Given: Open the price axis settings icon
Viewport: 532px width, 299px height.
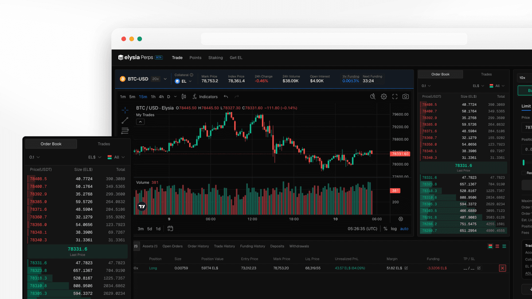Looking at the screenshot, I should (401, 219).
